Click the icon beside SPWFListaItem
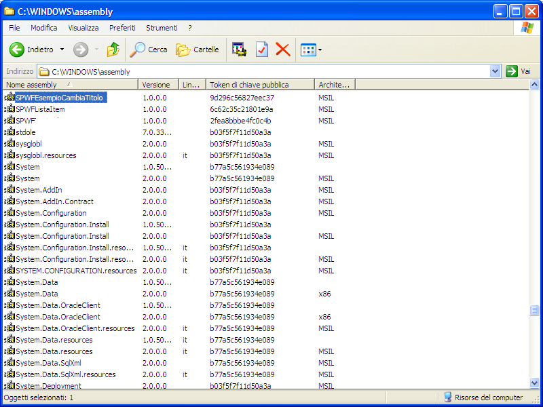The height and width of the screenshot is (407, 543). click(x=10, y=109)
